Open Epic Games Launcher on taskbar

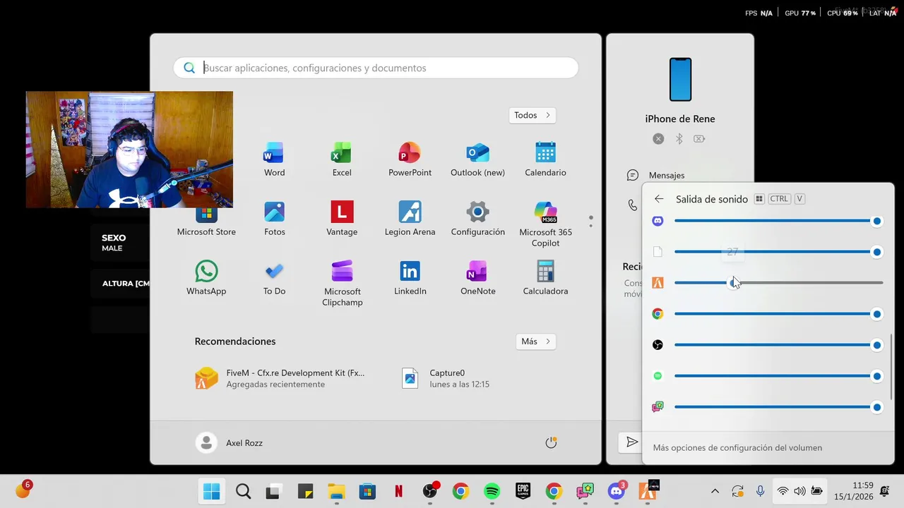[523, 491]
